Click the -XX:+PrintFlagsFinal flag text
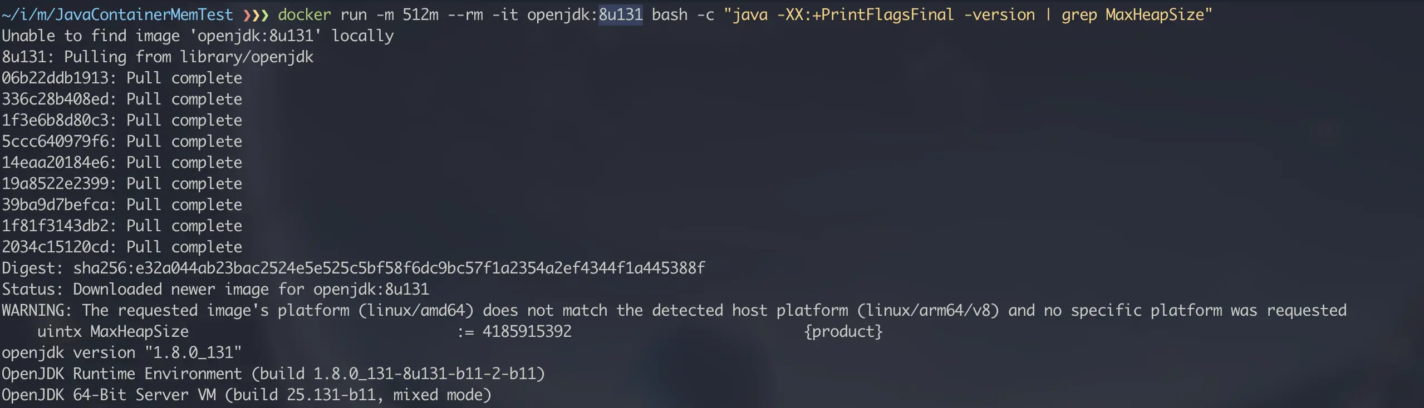This screenshot has height=408, width=1424. [865, 14]
